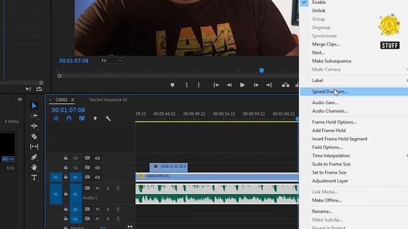Step forward one frame
This screenshot has width=408, height=229.
256,85
